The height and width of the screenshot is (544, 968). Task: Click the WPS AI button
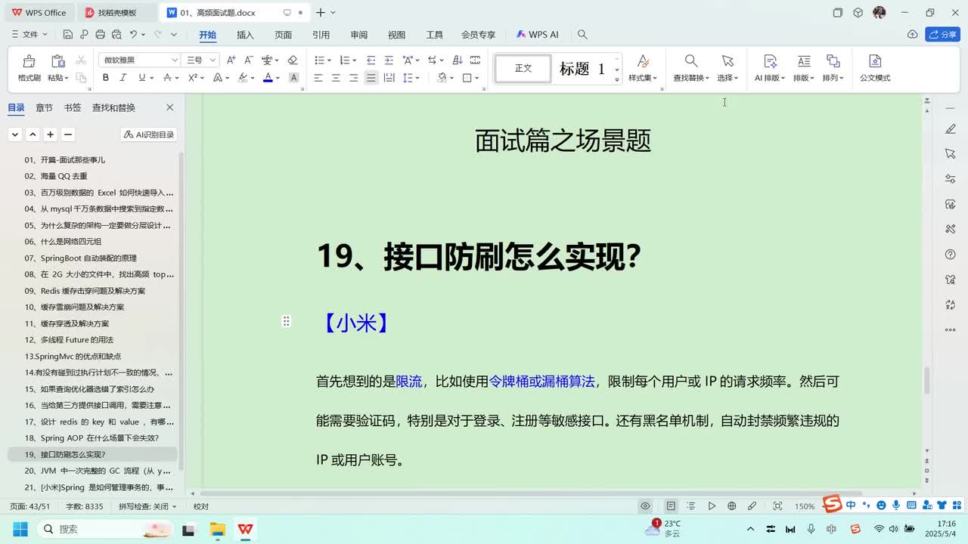[537, 35]
